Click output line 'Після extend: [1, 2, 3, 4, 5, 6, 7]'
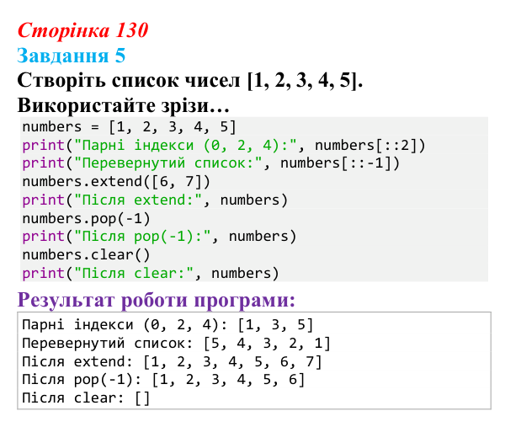Viewport: 505px width, 427px height. tap(172, 361)
